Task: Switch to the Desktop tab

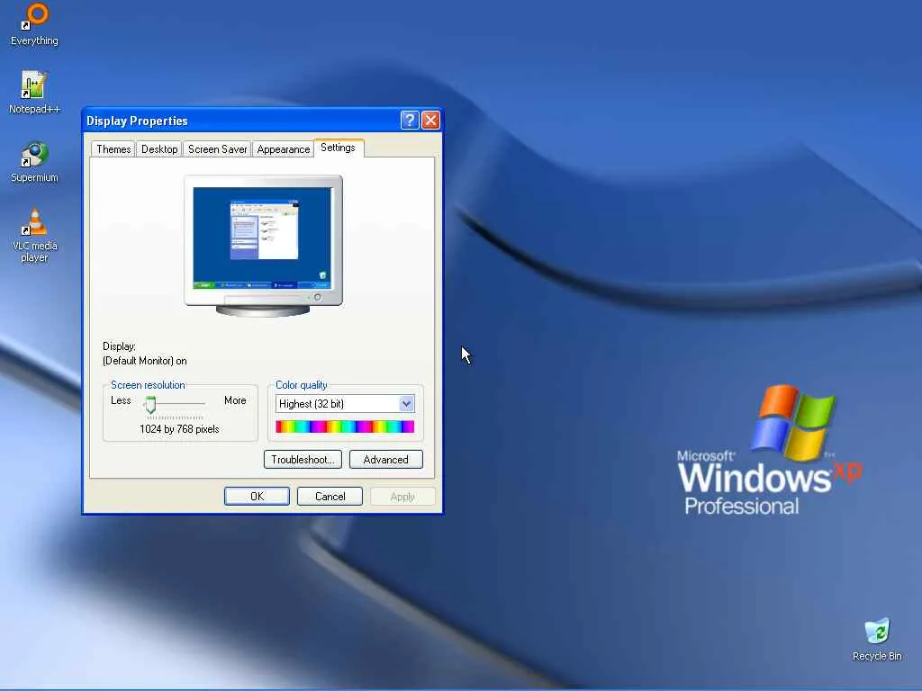Action: tap(159, 149)
